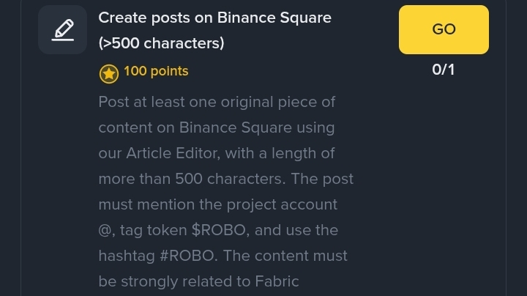Viewport: 527px width, 296px height.
Task: Click the @ mention symbol
Action: pyautogui.click(x=105, y=230)
